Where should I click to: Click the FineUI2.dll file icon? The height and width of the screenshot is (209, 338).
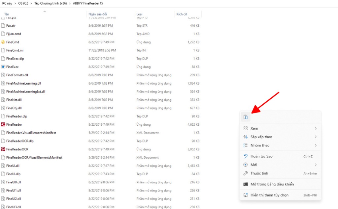pos(3,199)
